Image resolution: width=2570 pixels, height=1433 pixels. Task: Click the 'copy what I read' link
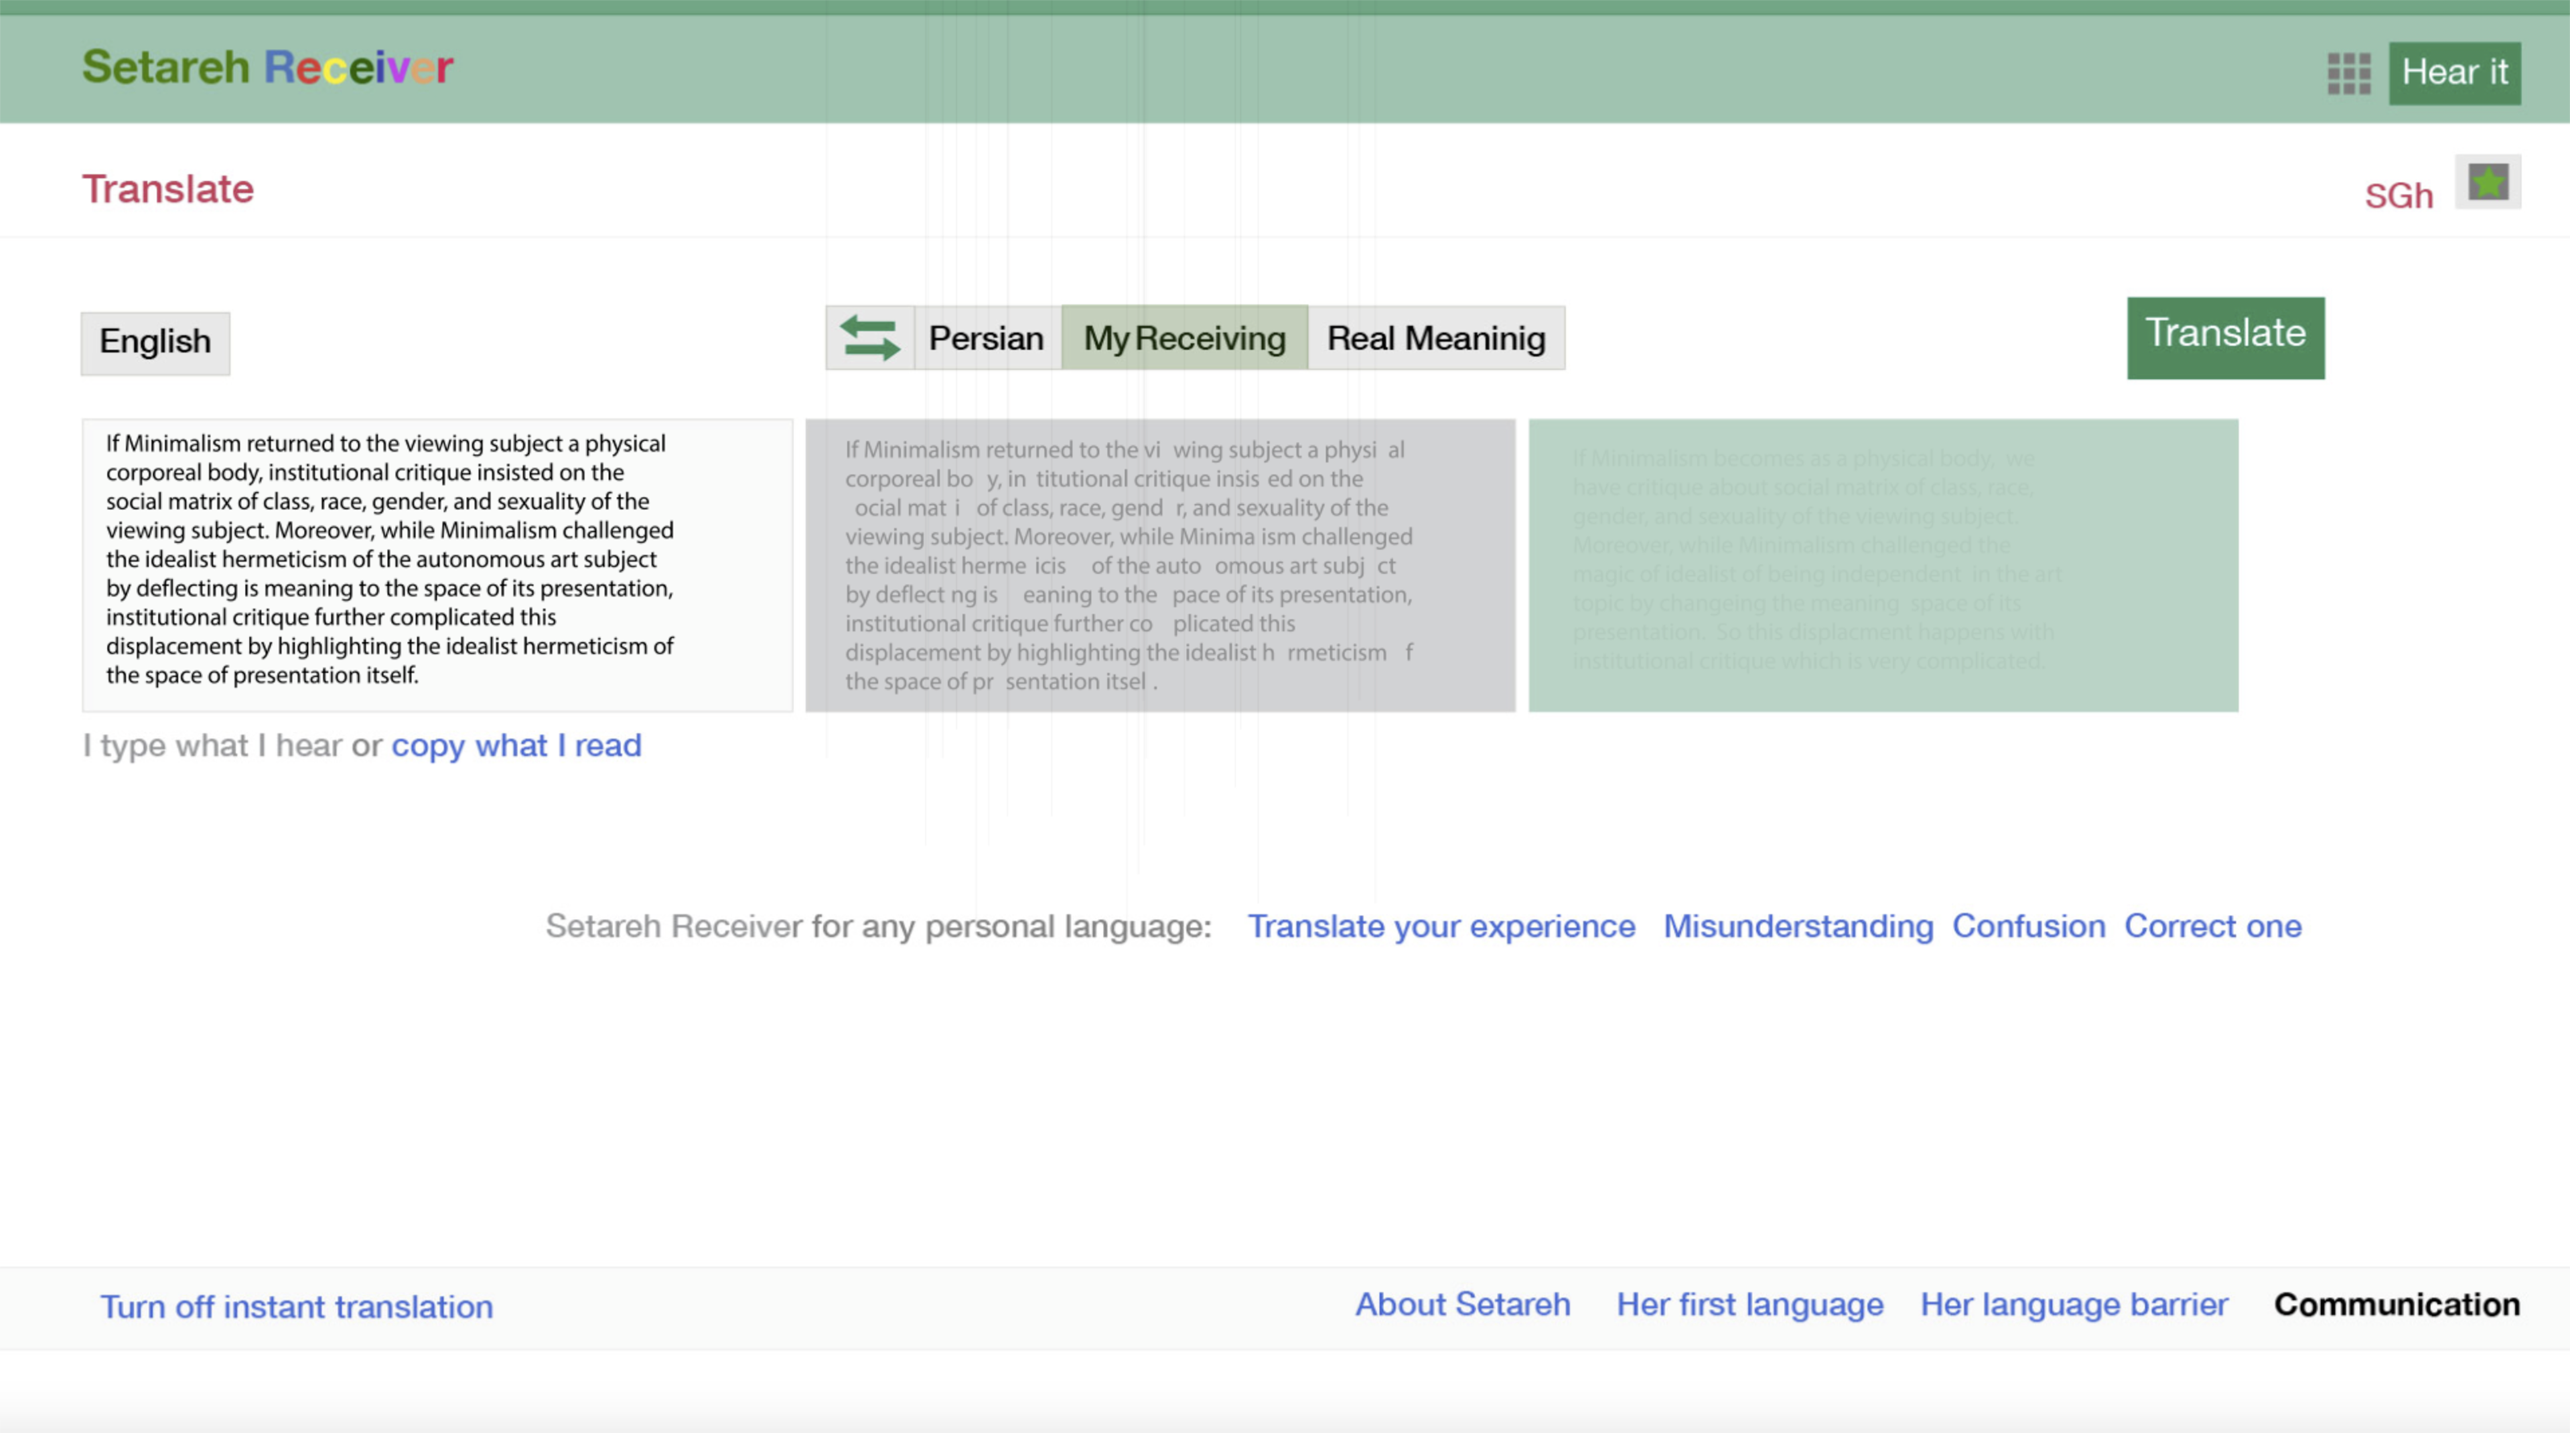point(516,745)
